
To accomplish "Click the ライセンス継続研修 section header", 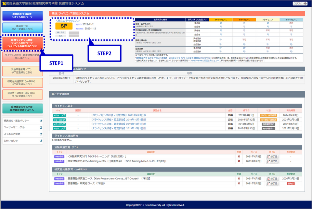I will click(177, 136).
